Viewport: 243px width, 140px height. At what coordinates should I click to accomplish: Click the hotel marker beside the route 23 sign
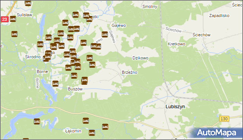(13, 19)
